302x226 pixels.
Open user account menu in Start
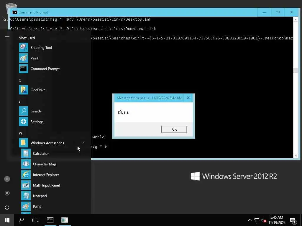(x=7, y=179)
